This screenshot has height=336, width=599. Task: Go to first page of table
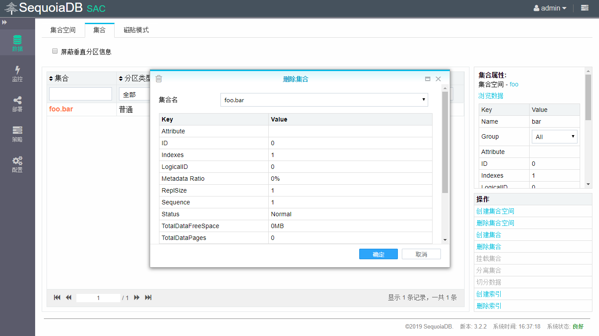coord(57,297)
